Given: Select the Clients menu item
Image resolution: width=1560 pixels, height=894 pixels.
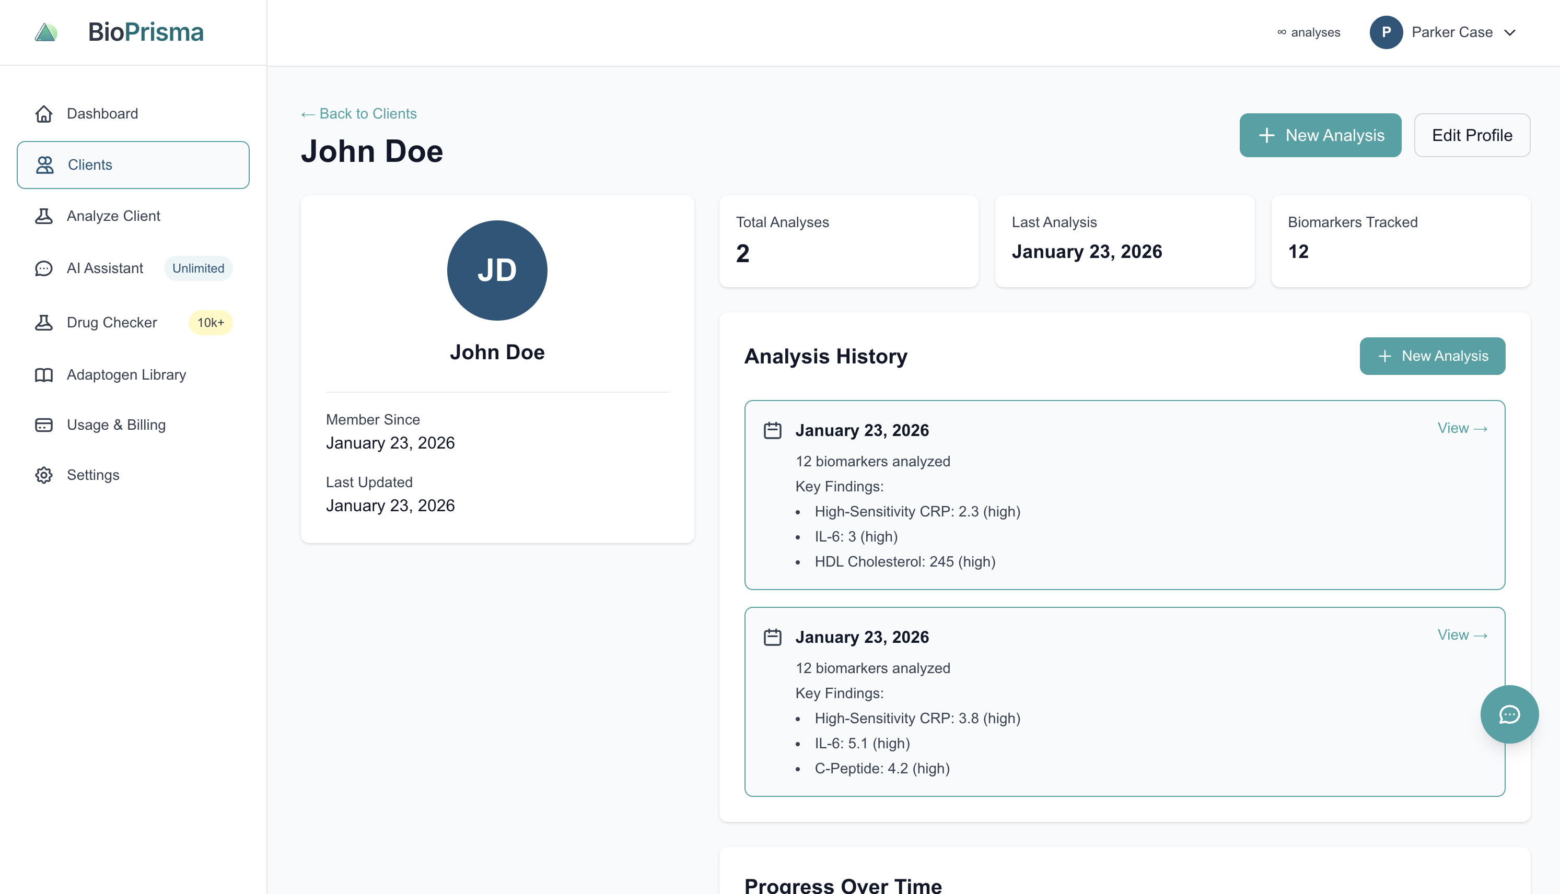Looking at the screenshot, I should tap(90, 164).
